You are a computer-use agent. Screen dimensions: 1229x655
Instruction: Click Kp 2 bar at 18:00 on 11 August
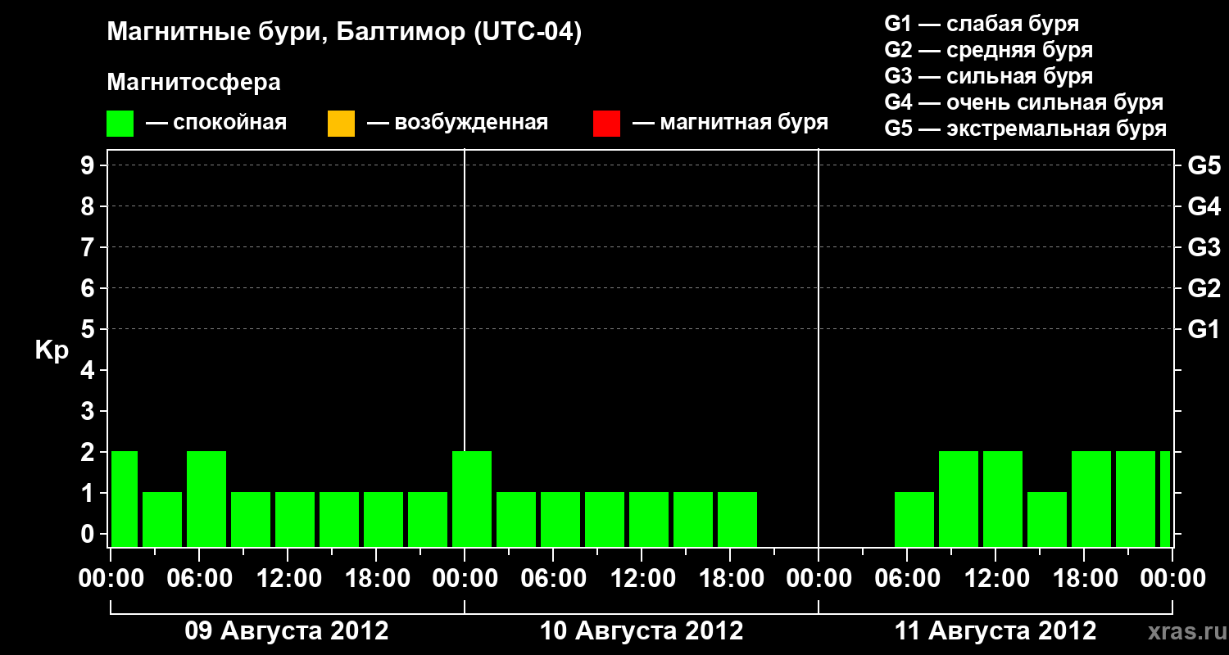[x=1091, y=499]
